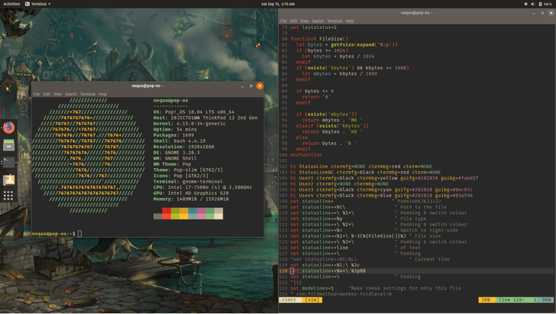Image resolution: width=556 pixels, height=314 pixels.
Task: Click the Terminal icon in the dock
Action: [8, 162]
